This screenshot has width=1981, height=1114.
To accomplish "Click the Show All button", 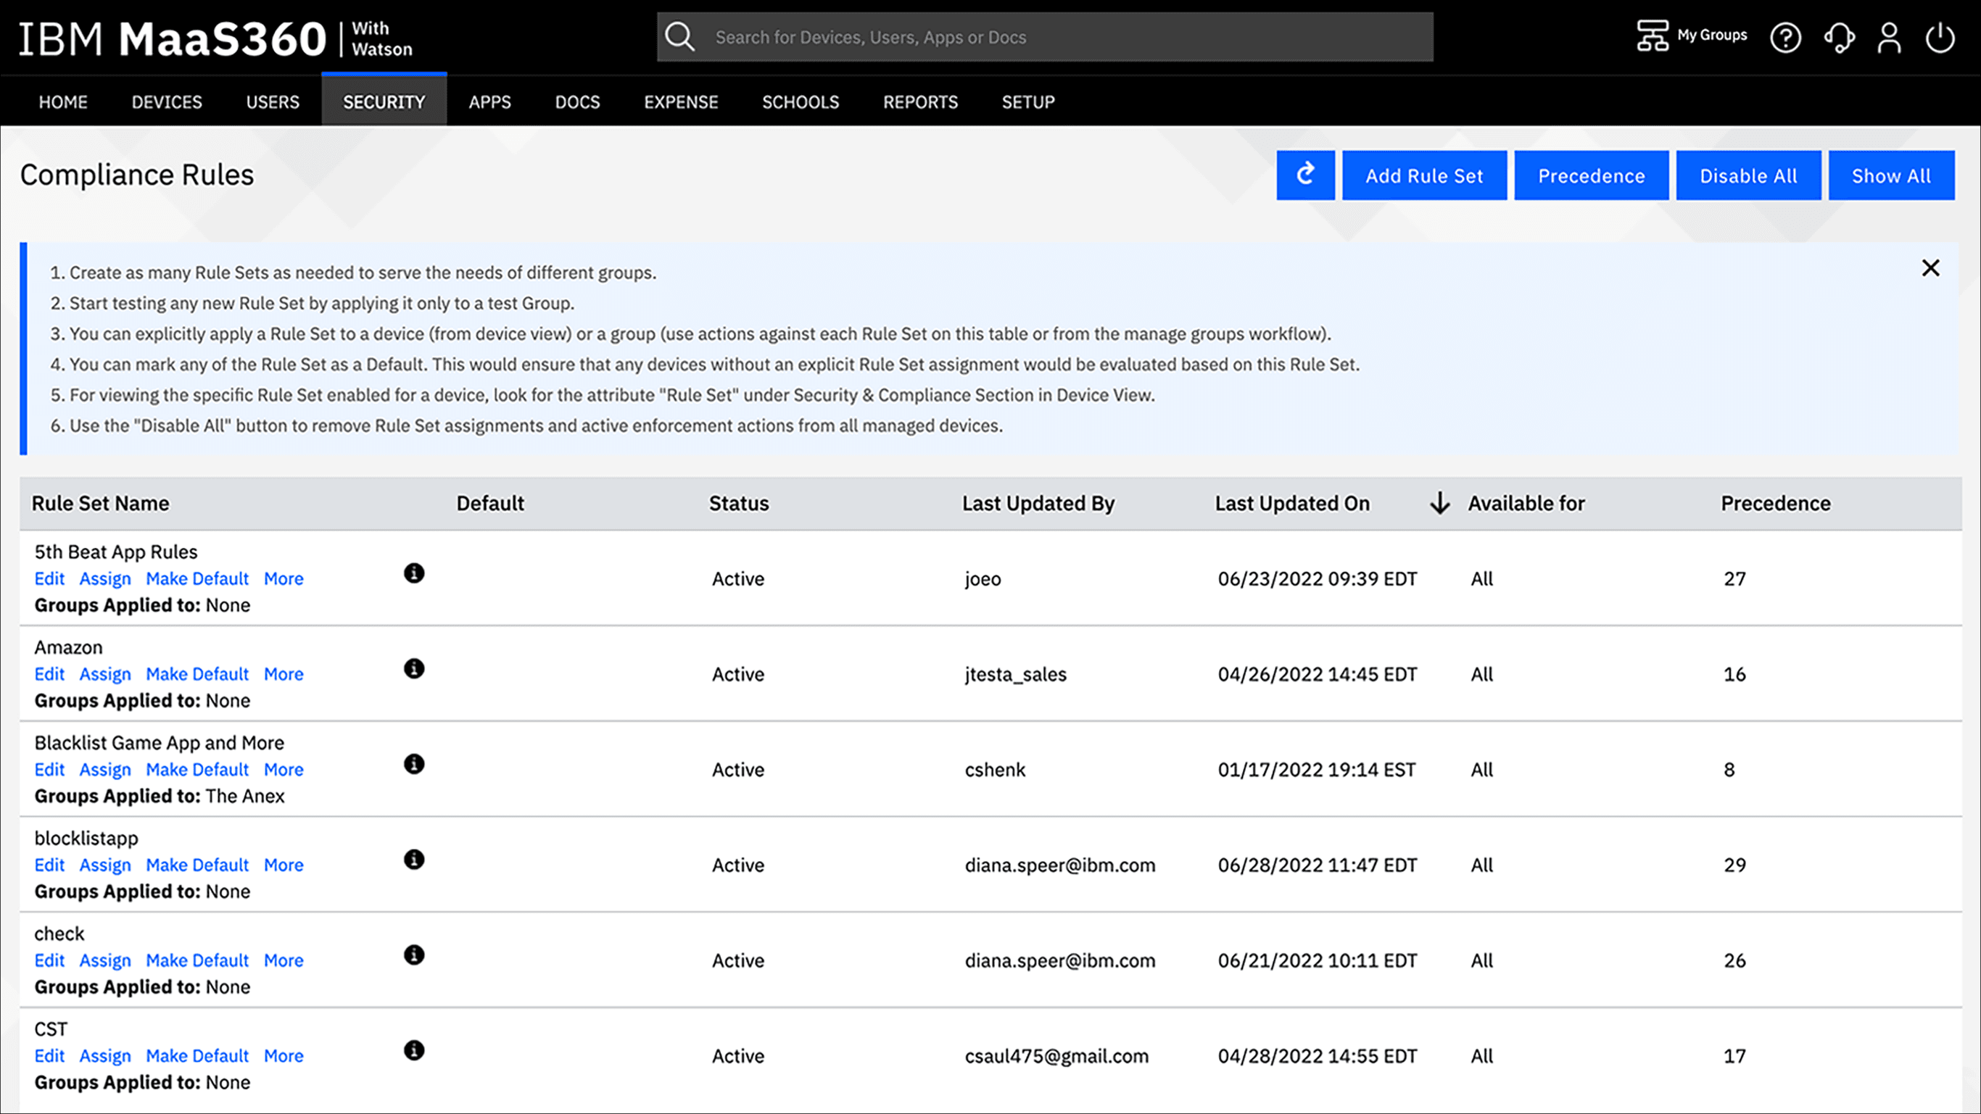I will pos(1891,175).
